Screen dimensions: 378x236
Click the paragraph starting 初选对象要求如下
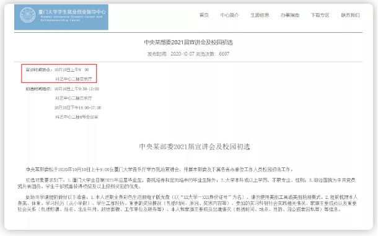pyautogui.click(x=187, y=183)
